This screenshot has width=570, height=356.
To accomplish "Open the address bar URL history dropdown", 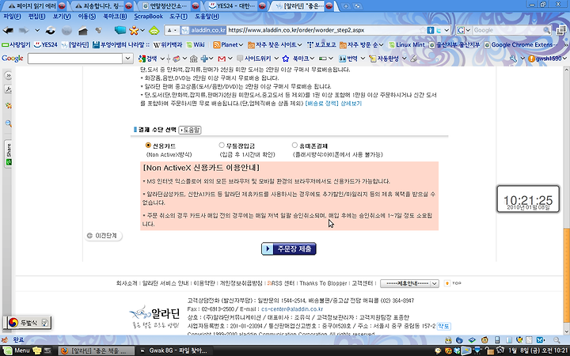I will pos(446,30).
